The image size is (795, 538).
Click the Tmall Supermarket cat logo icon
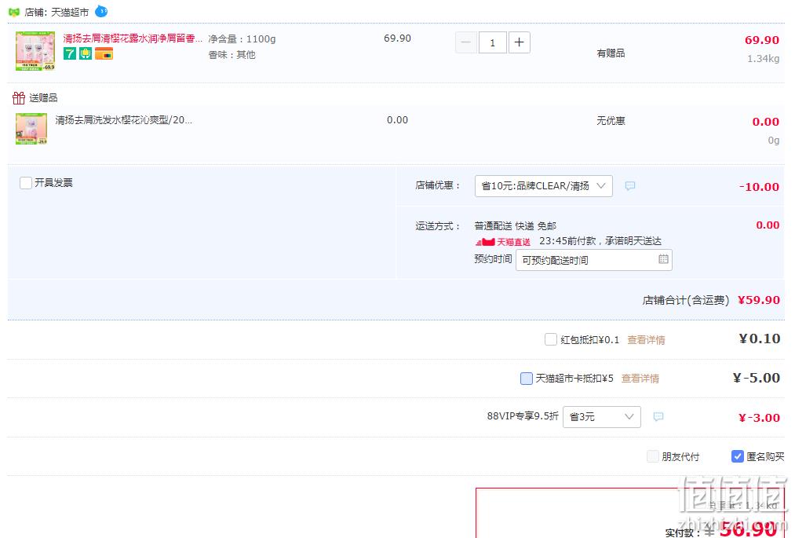coord(14,12)
